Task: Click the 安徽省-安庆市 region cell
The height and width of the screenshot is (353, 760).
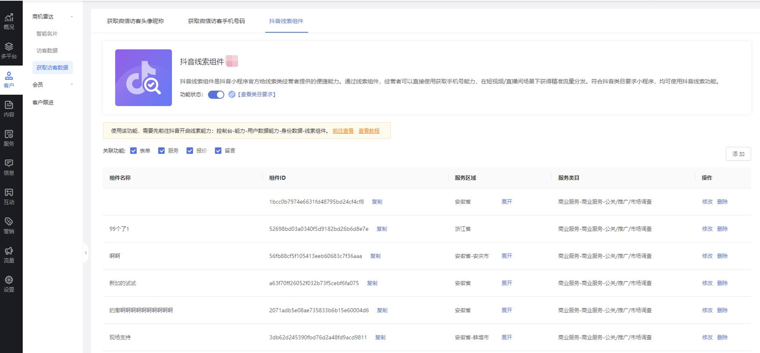Action: (472, 256)
